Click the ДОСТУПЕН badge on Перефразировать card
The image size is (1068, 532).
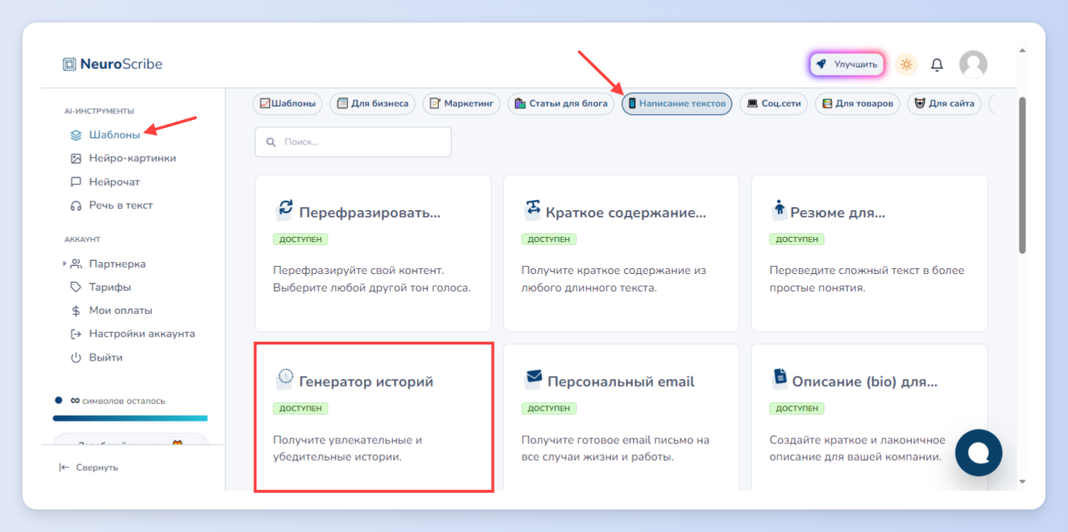pyautogui.click(x=301, y=239)
